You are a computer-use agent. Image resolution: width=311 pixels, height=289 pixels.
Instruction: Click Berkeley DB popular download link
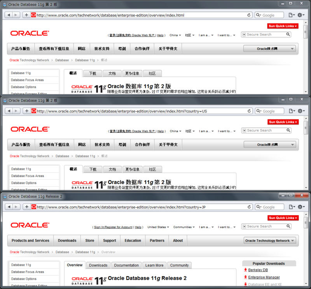click(258, 270)
